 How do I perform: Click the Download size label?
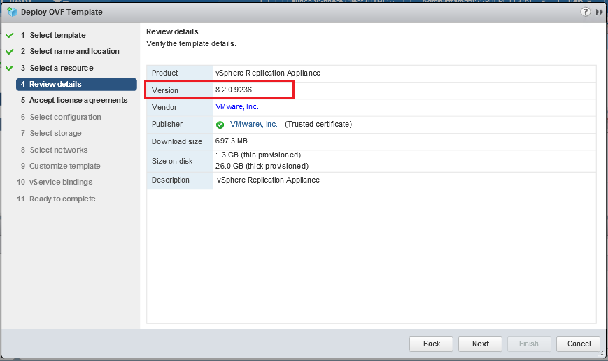(x=177, y=141)
